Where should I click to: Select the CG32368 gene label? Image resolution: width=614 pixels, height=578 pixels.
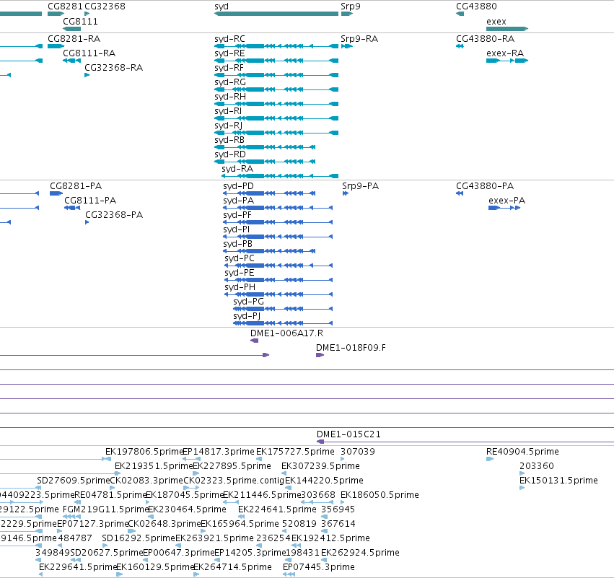[x=105, y=6]
